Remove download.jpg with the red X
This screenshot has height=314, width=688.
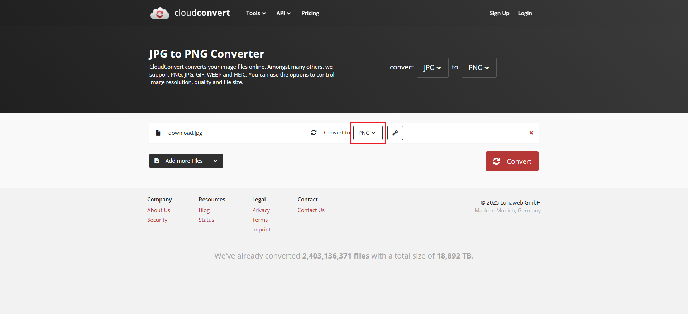point(531,133)
